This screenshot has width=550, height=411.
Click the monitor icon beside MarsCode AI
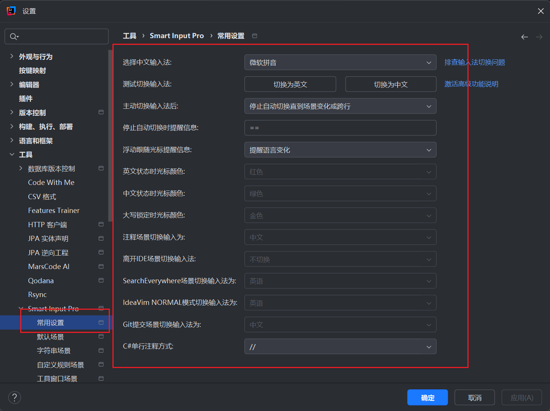(x=101, y=266)
